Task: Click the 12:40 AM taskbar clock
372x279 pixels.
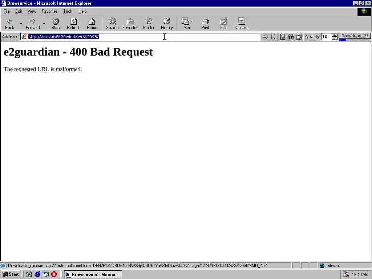Action: click(360, 275)
